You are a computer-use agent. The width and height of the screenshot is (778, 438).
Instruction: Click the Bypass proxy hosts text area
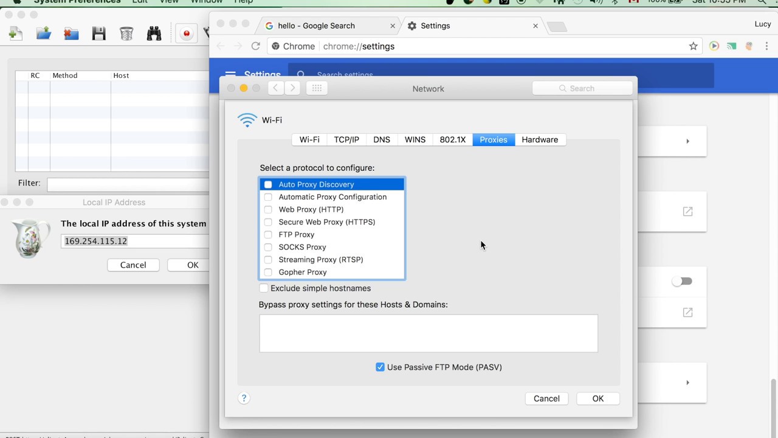click(429, 333)
